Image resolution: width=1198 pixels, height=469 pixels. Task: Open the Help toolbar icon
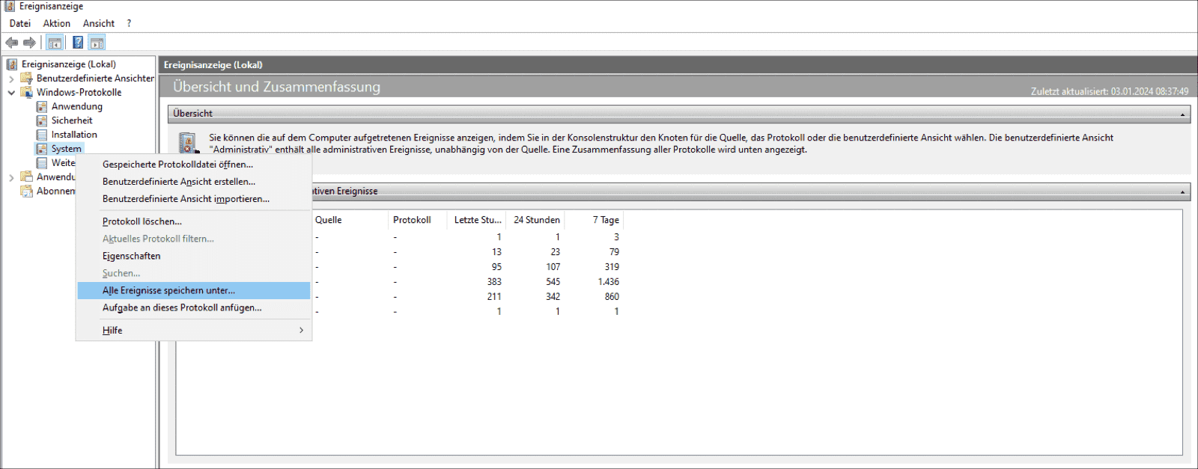pyautogui.click(x=78, y=43)
